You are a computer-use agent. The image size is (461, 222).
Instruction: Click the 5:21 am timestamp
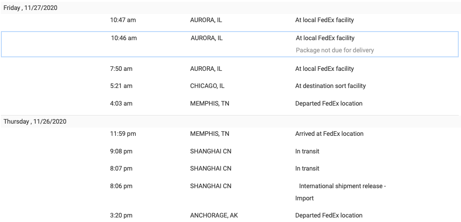pyautogui.click(x=121, y=86)
